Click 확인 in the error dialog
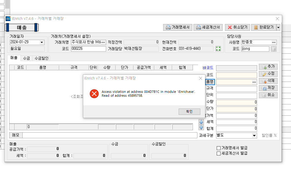291x183 pixels. 189,112
